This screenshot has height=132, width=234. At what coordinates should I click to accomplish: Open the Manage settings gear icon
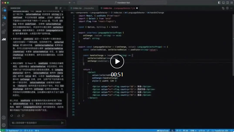[x=4, y=125]
